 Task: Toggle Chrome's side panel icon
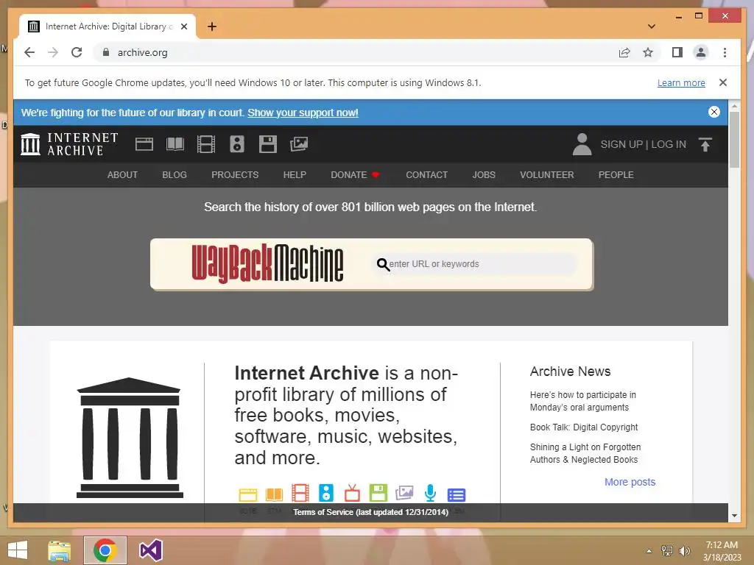pyautogui.click(x=677, y=52)
